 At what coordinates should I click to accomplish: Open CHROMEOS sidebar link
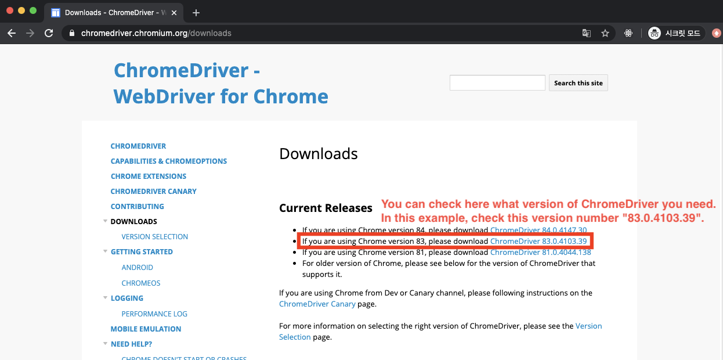click(x=141, y=283)
